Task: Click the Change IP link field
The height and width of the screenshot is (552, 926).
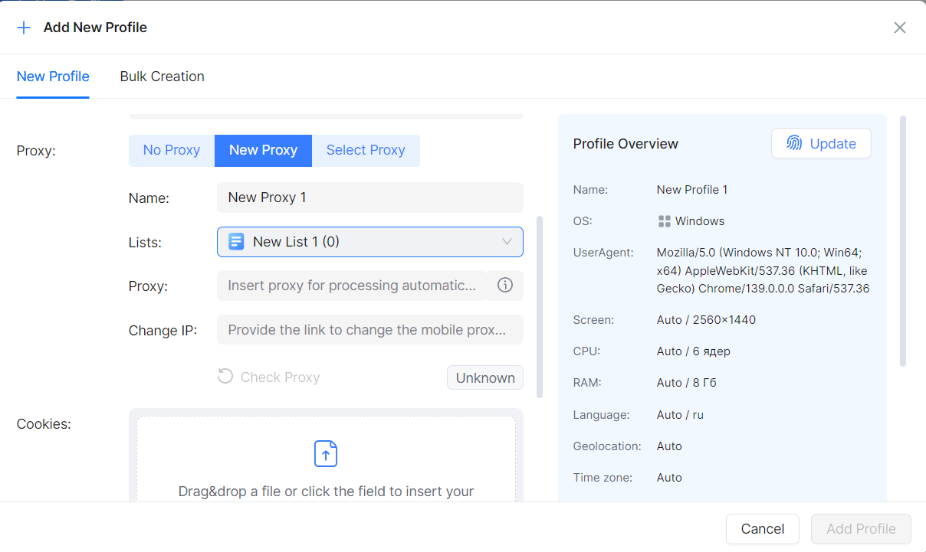Action: (x=370, y=330)
